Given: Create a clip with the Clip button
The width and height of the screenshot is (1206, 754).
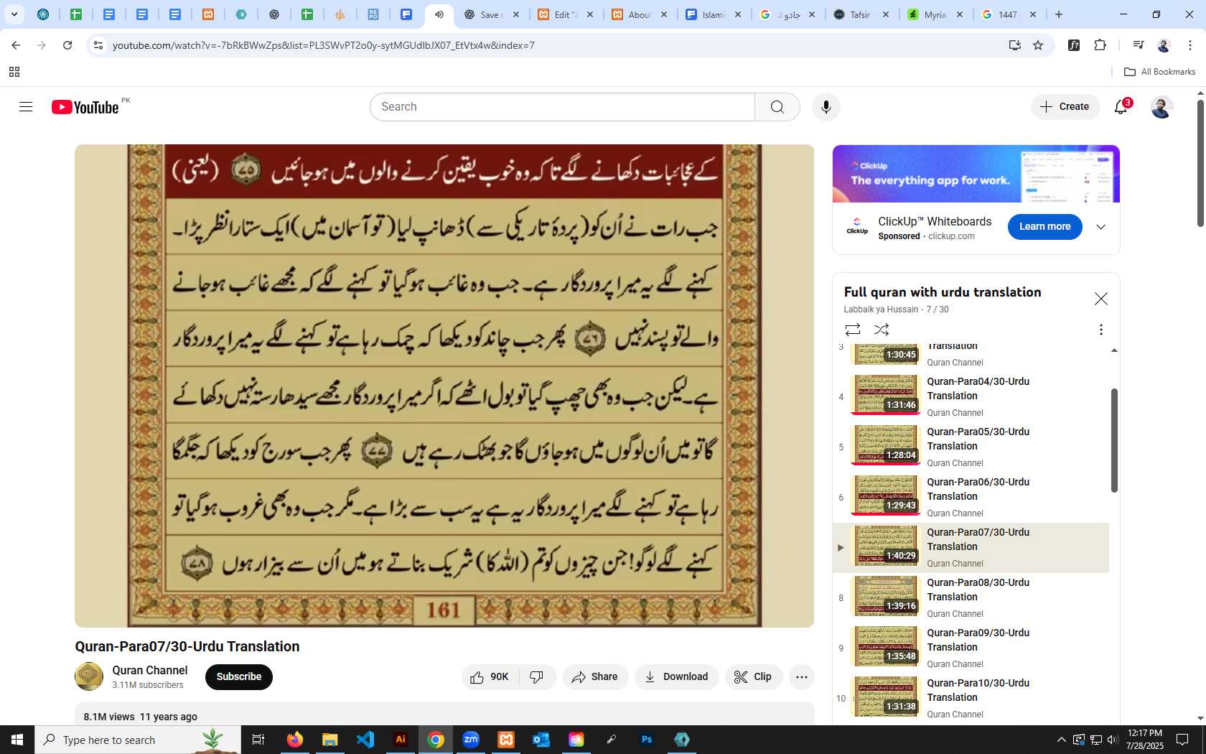Looking at the screenshot, I should click(753, 677).
